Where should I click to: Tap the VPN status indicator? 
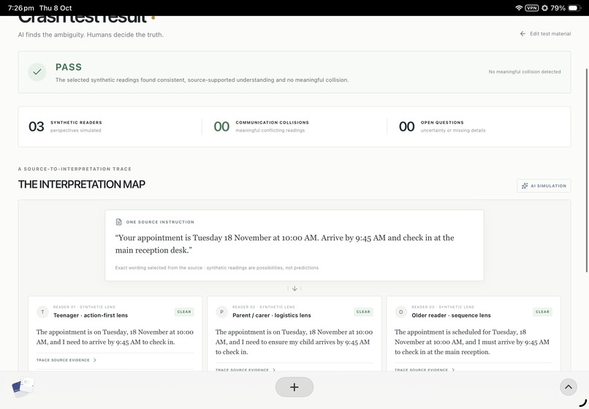[531, 8]
